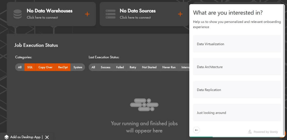The image size is (287, 140).
Task: Click Add as Desktop App
Action: click(x=25, y=137)
